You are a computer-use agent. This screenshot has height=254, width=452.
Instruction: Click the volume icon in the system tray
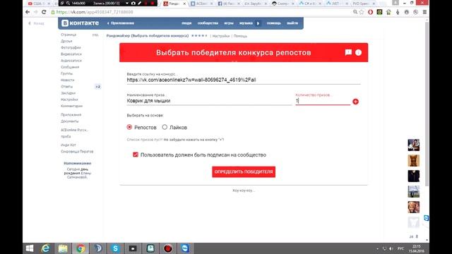coord(391,248)
